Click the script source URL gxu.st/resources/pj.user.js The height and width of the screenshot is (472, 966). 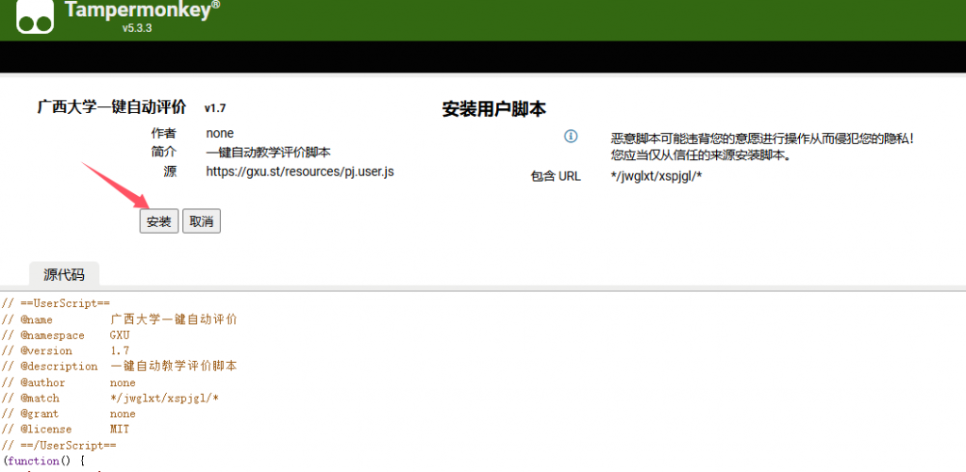(x=300, y=171)
